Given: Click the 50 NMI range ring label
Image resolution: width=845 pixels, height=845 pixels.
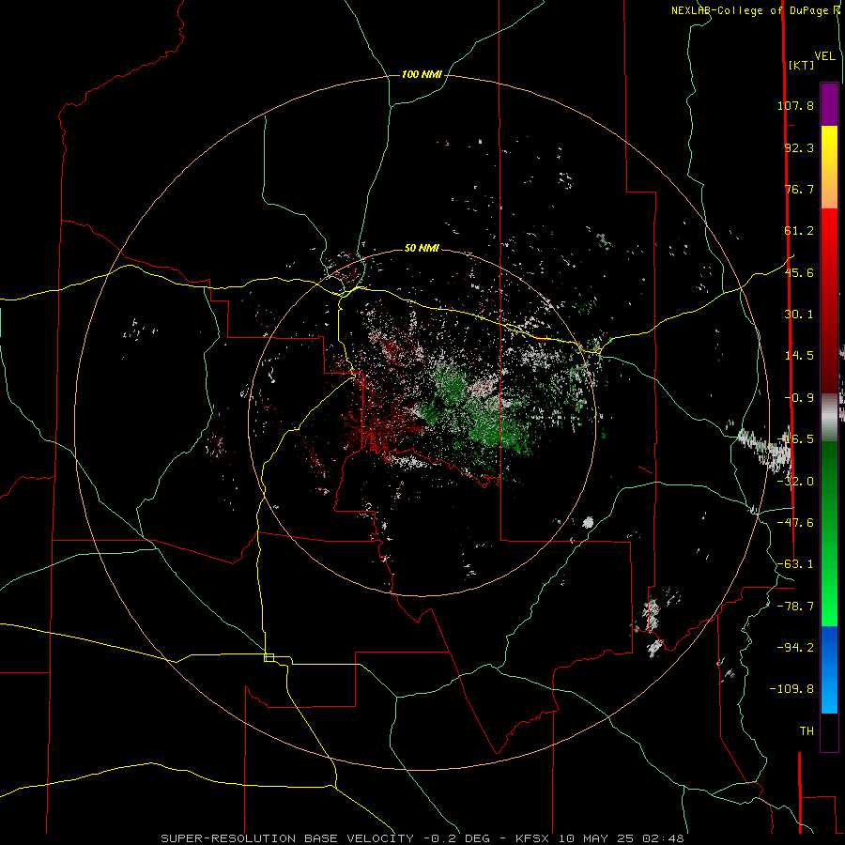Looking at the screenshot, I should click(422, 249).
